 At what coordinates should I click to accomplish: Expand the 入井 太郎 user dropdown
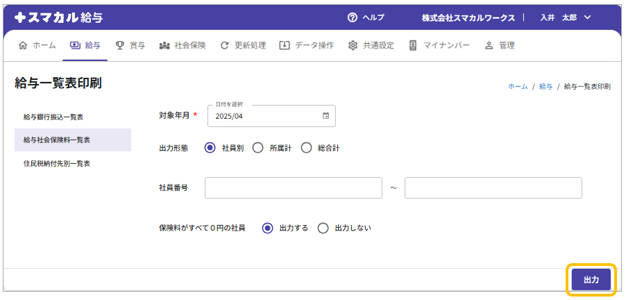565,17
